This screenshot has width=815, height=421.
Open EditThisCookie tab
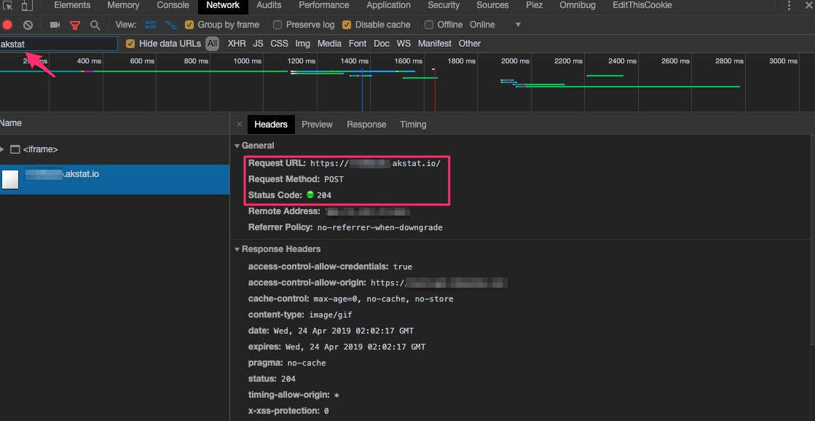point(642,6)
